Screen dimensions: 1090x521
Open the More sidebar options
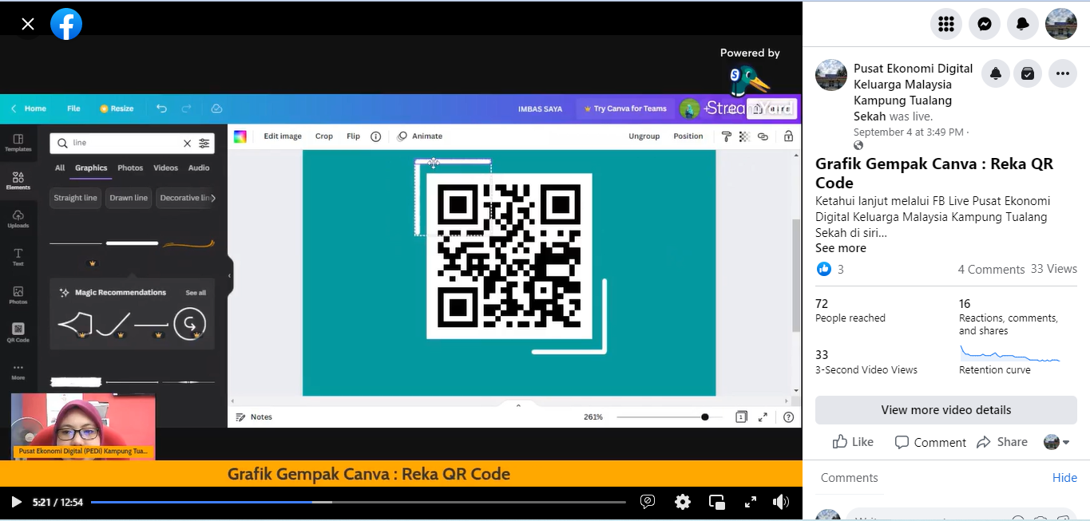(x=18, y=371)
